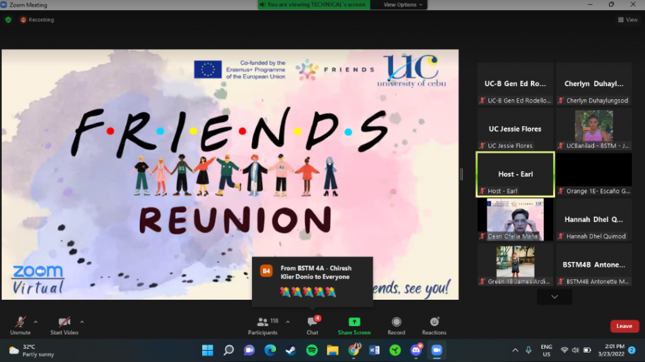Viewport: 645px width, 362px height.
Task: Open Microsoft Teams chat from taskbar
Action: pyautogui.click(x=249, y=350)
